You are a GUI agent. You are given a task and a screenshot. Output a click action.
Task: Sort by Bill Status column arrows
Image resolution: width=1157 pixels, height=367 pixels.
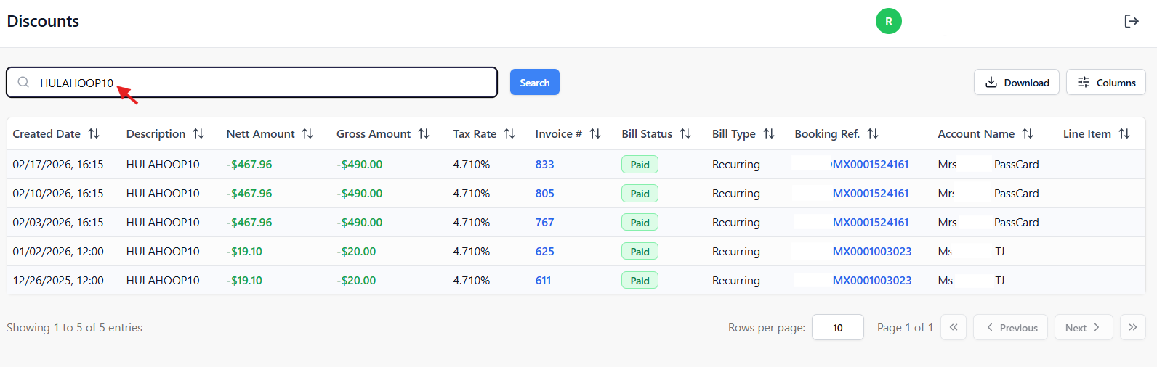(685, 133)
